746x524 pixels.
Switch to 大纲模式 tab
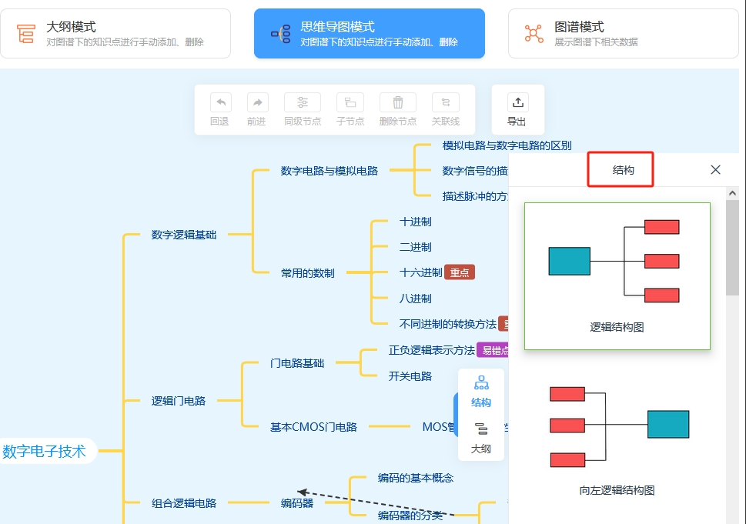point(115,34)
